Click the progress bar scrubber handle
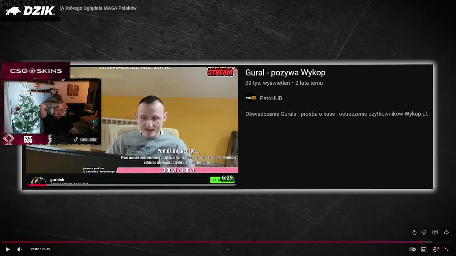The width and height of the screenshot is (456, 256). 421,242
